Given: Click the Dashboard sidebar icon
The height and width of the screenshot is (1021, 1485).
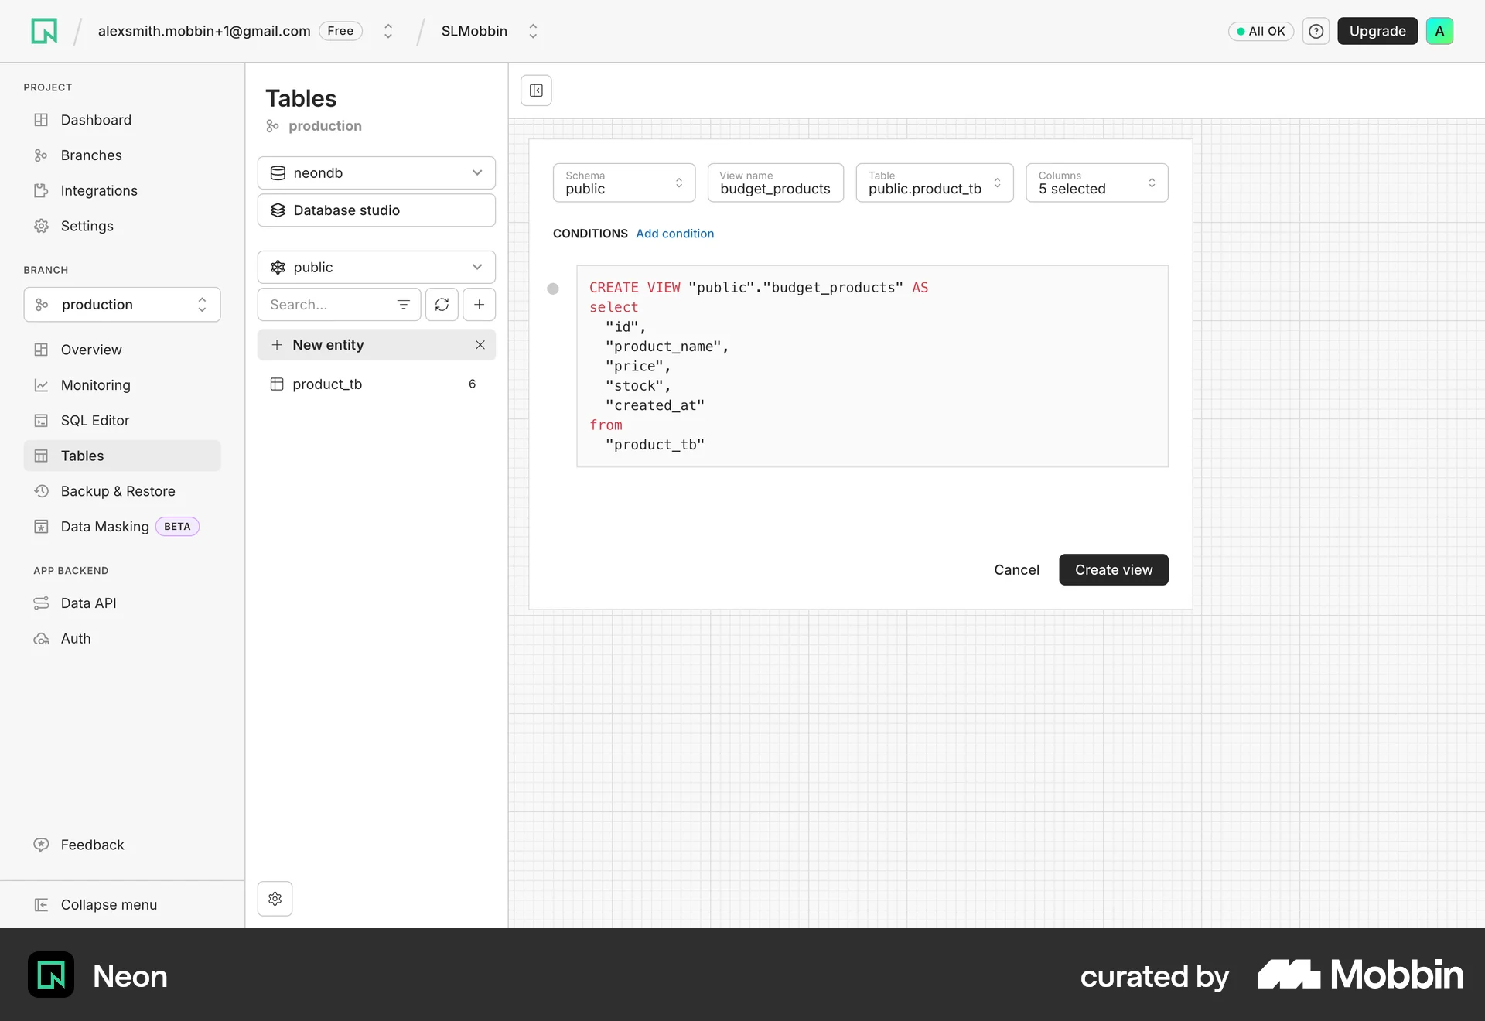Looking at the screenshot, I should [x=41, y=120].
